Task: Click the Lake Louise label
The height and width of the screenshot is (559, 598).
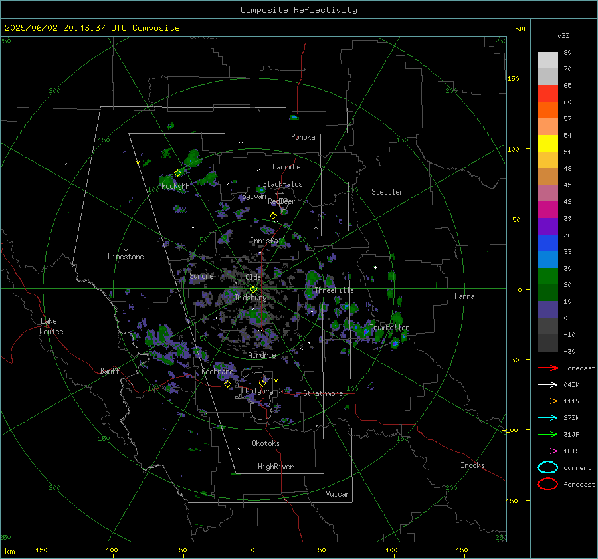Action: tap(51, 326)
